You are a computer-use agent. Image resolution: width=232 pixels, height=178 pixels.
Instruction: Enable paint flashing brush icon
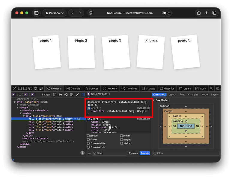[77, 95]
